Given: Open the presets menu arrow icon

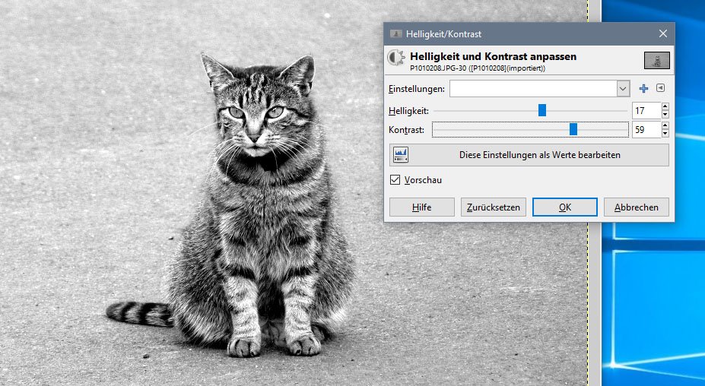Looking at the screenshot, I should coord(660,88).
